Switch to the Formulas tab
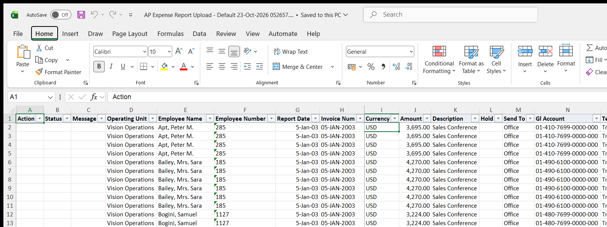The width and height of the screenshot is (607, 227). point(170,34)
